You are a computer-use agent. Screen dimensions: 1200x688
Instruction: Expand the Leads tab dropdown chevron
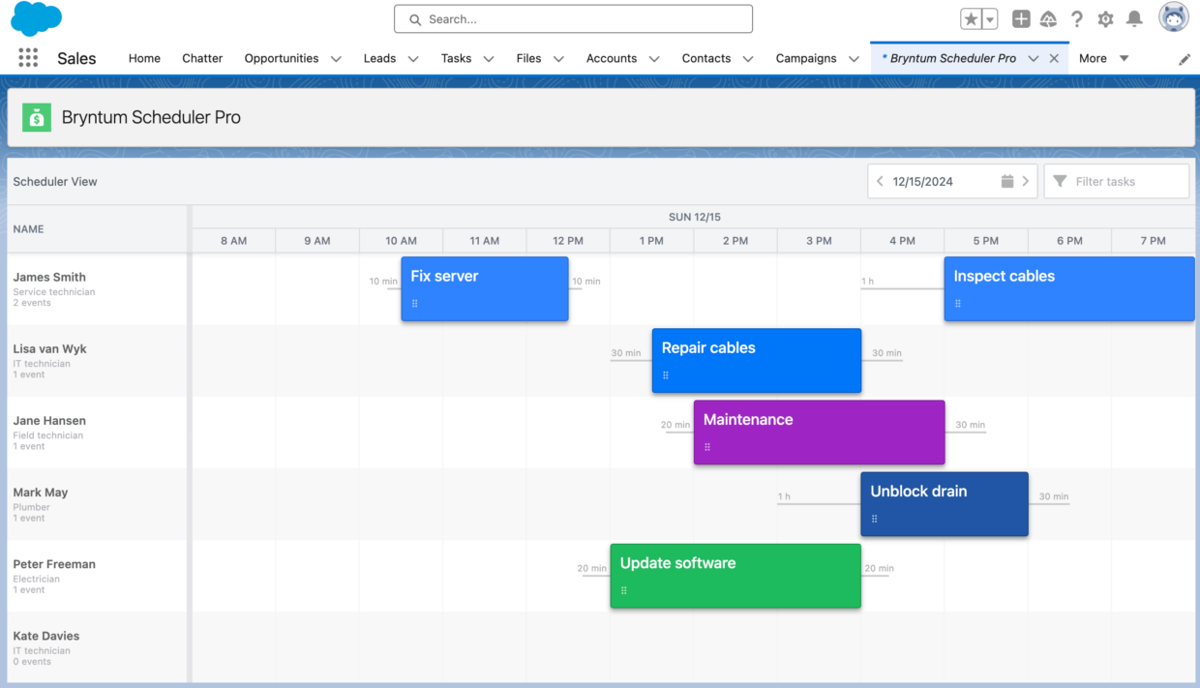pyautogui.click(x=412, y=58)
